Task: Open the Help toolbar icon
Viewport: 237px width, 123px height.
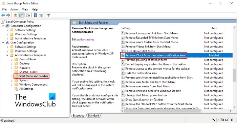Action: click(x=35, y=15)
